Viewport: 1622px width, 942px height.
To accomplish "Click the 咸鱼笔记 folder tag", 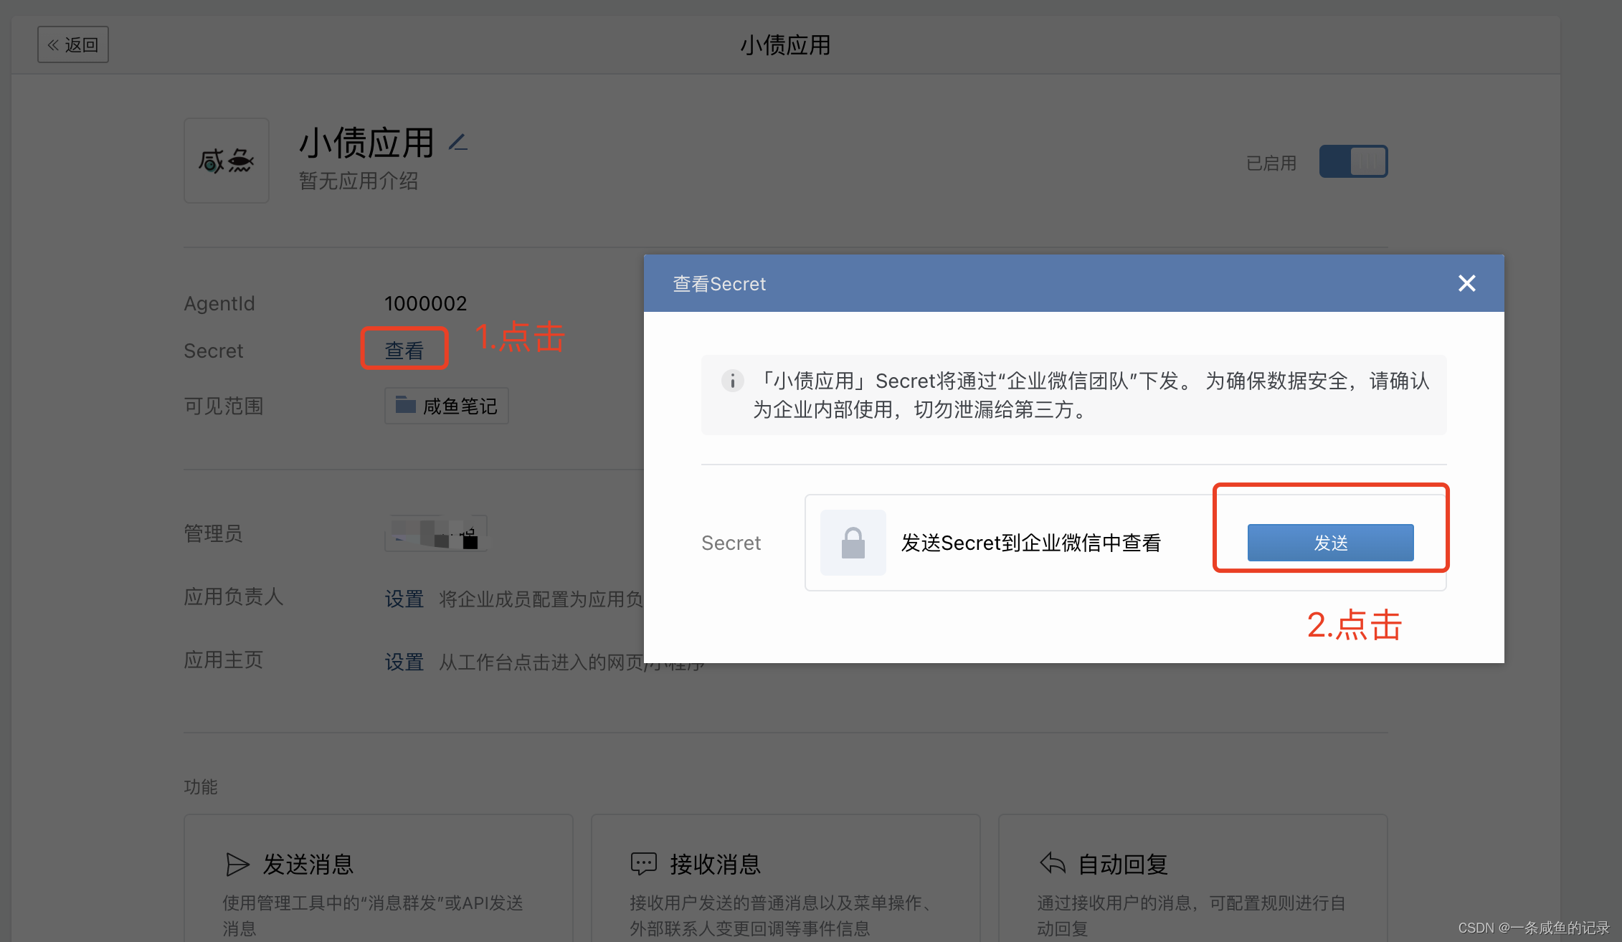I will click(x=447, y=406).
